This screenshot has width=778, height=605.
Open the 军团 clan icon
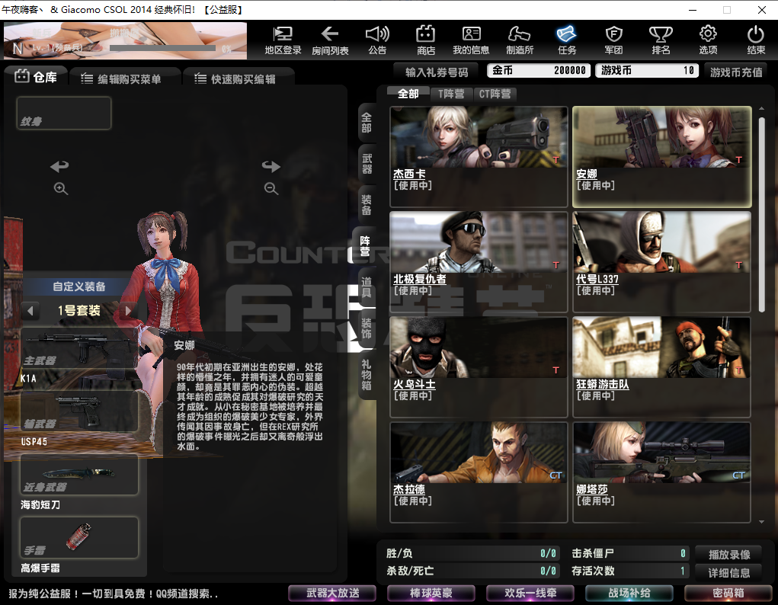(x=613, y=40)
